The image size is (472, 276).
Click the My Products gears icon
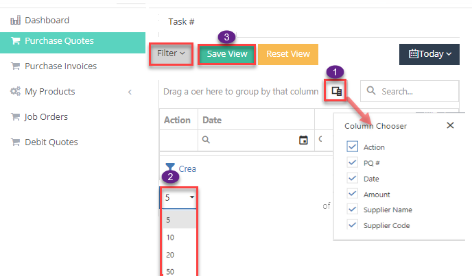(15, 92)
